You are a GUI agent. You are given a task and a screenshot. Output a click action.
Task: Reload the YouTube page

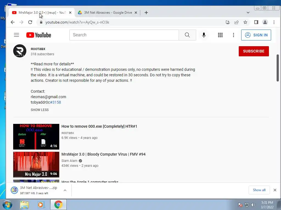pyautogui.click(x=30, y=22)
